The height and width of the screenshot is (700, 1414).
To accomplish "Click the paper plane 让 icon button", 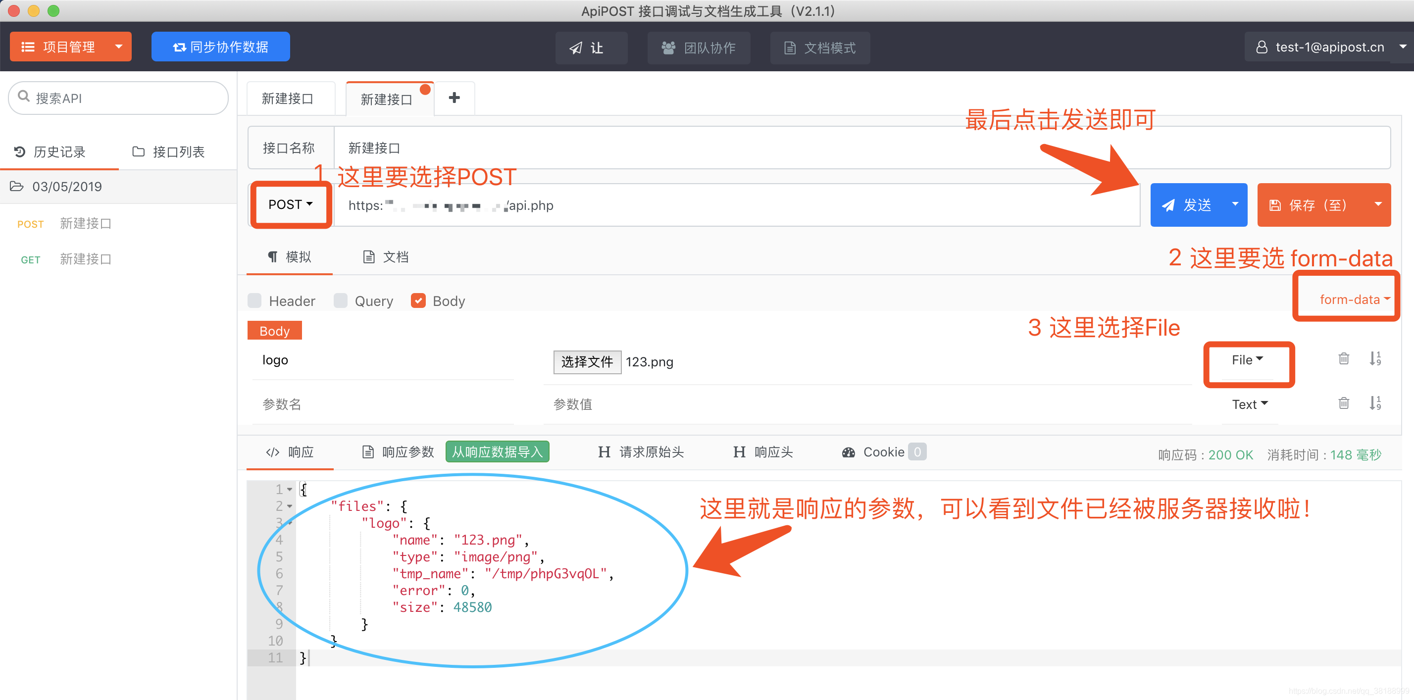I will 591,49.
